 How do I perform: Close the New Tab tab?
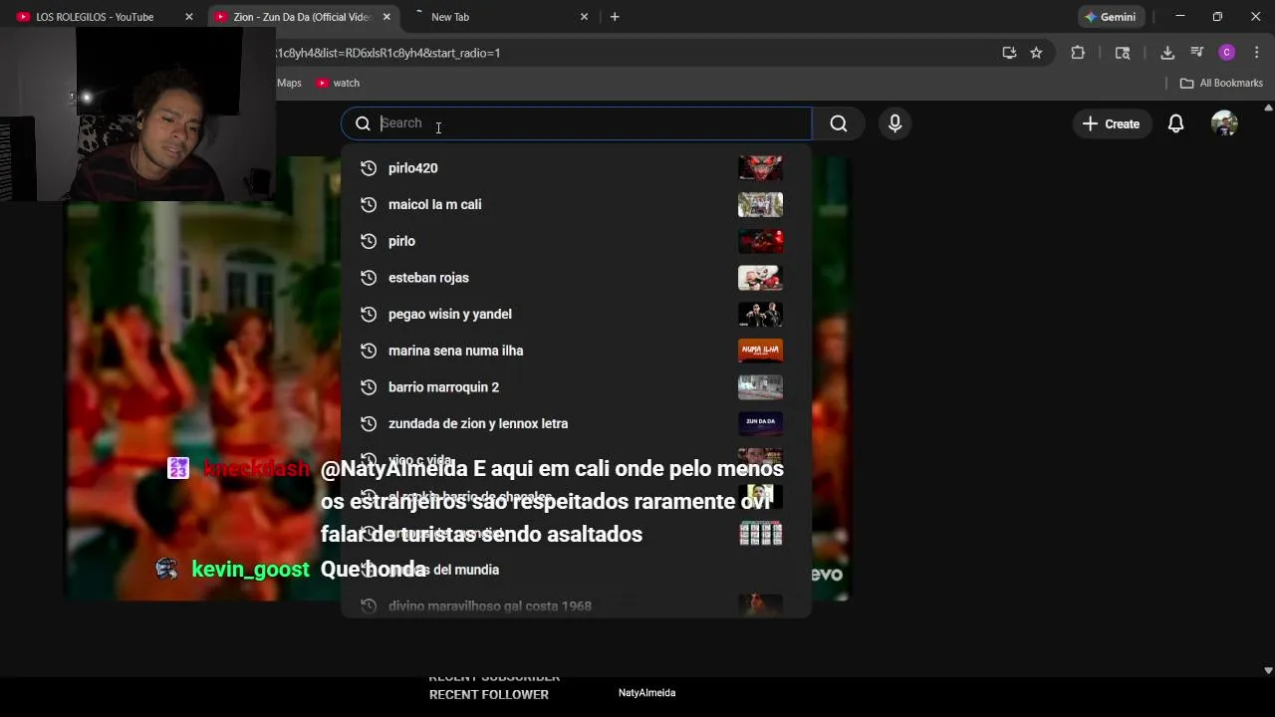coord(584,17)
